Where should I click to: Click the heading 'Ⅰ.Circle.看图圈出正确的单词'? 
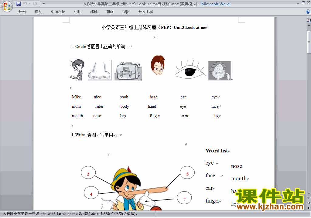[99, 47]
